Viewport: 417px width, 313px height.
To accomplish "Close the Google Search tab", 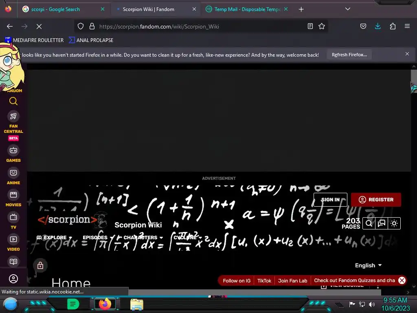I will coord(102,9).
